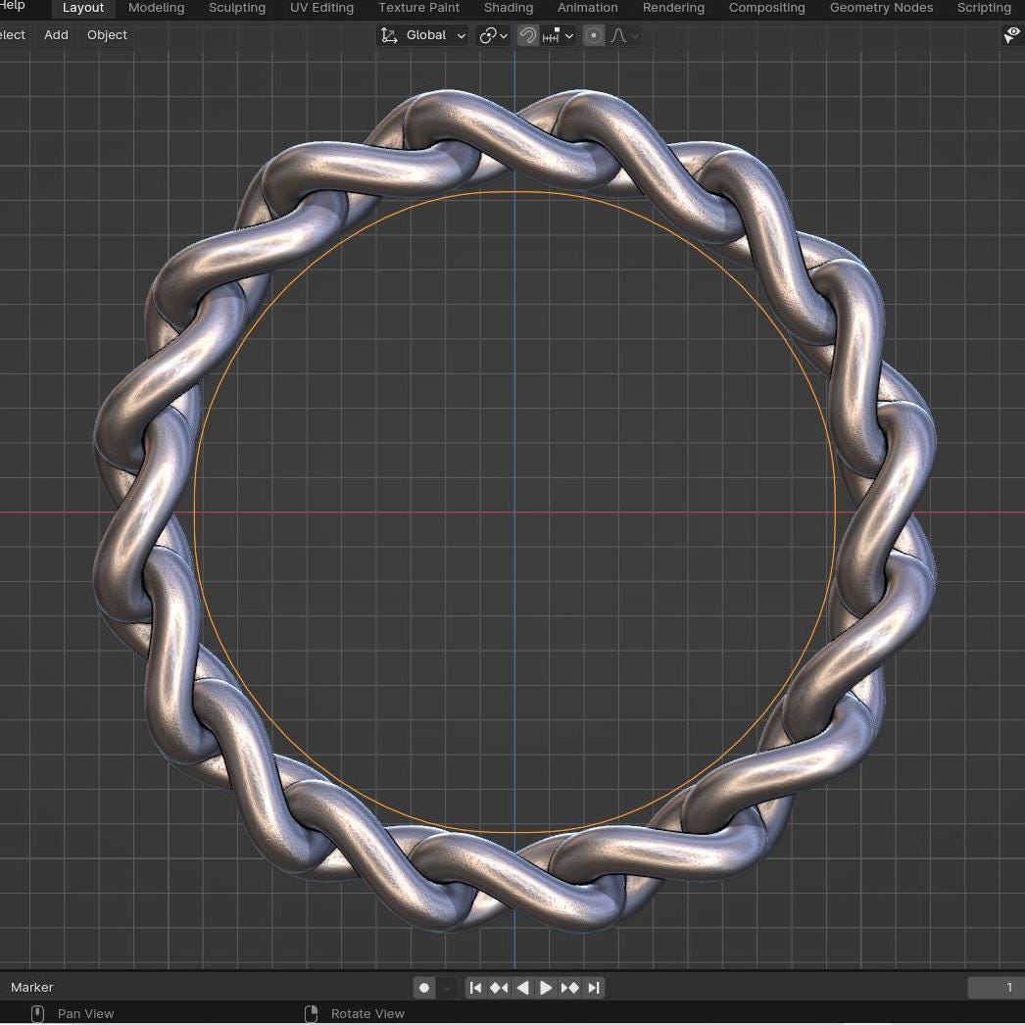Switch to the Texture Paint workspace

[x=418, y=8]
